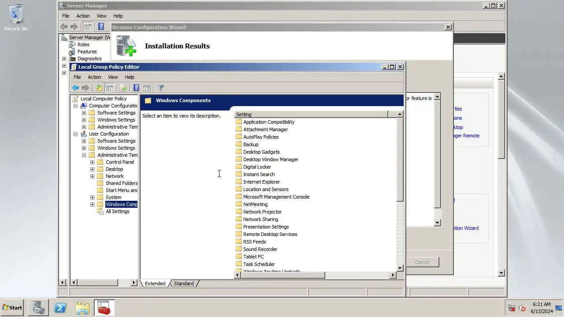Viewport: 564px width, 317px height.
Task: Click the Help icon in Group Policy Editor toolbar
Action: click(137, 88)
